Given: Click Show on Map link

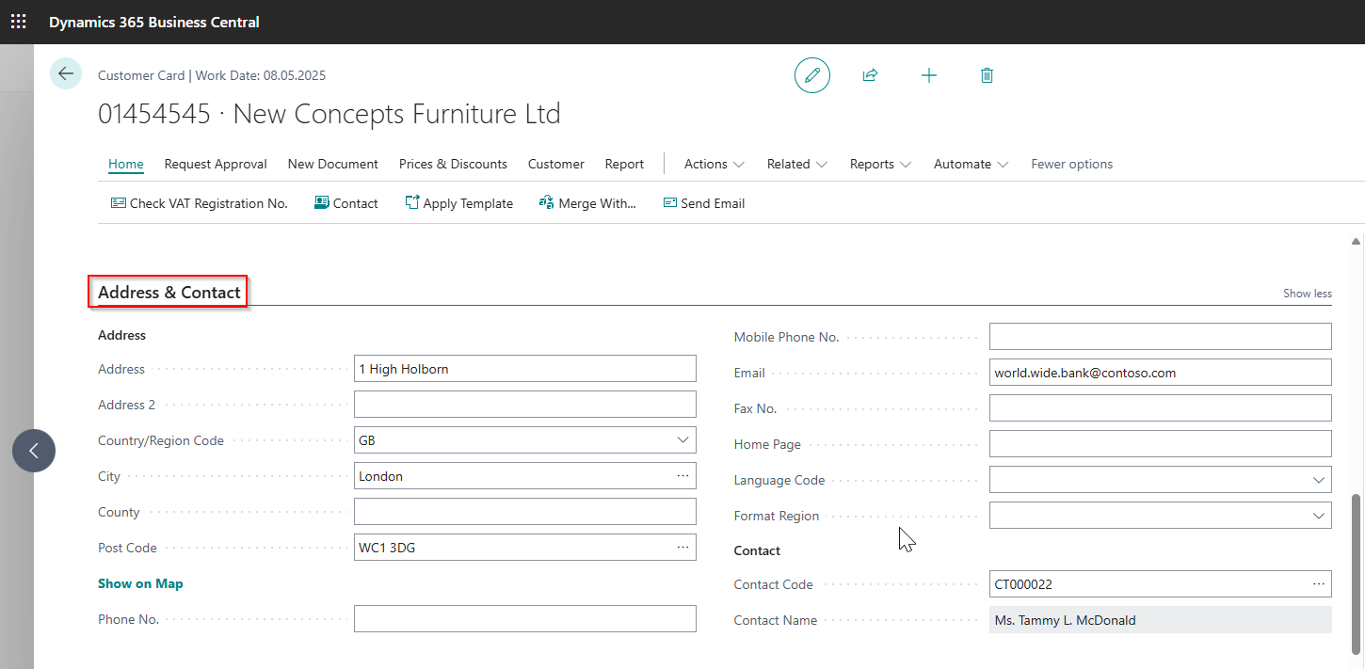Looking at the screenshot, I should tap(140, 583).
